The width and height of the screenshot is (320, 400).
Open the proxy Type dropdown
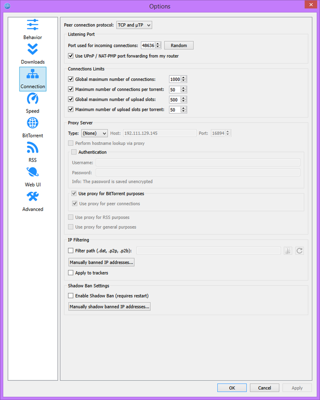[94, 133]
